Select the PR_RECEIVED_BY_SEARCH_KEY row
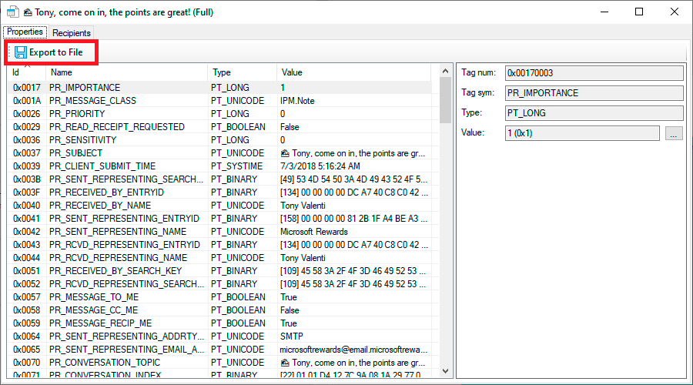Image resolution: width=693 pixels, height=385 pixels. pos(219,270)
